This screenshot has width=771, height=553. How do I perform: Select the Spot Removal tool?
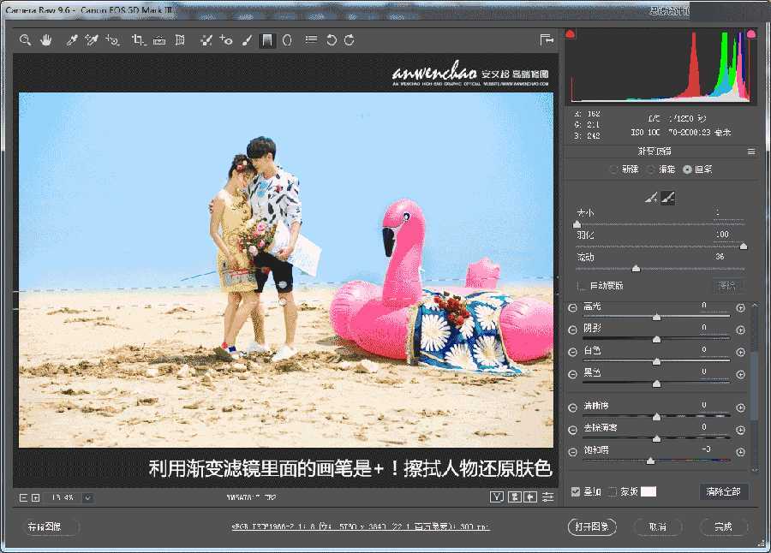206,39
